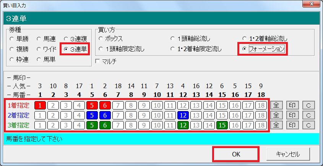Select all horses for 3着指定 with 全

click(276, 125)
